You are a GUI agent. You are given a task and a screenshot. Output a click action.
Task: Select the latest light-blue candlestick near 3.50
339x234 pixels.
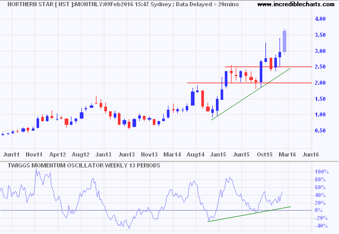click(x=285, y=42)
